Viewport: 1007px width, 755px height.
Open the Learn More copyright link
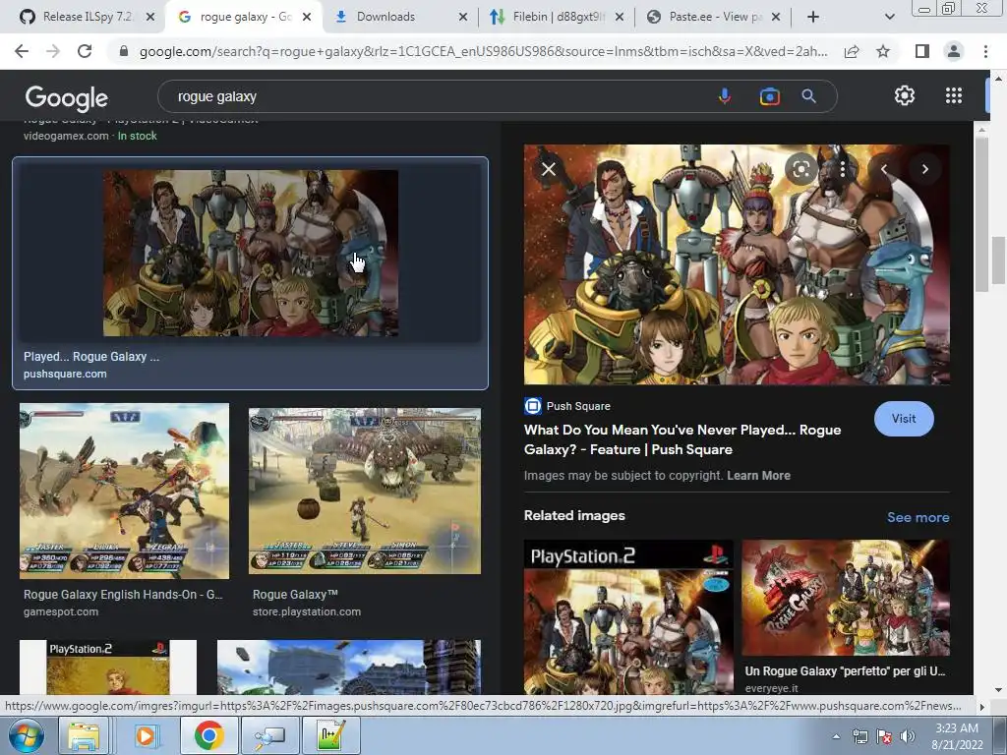(x=758, y=476)
